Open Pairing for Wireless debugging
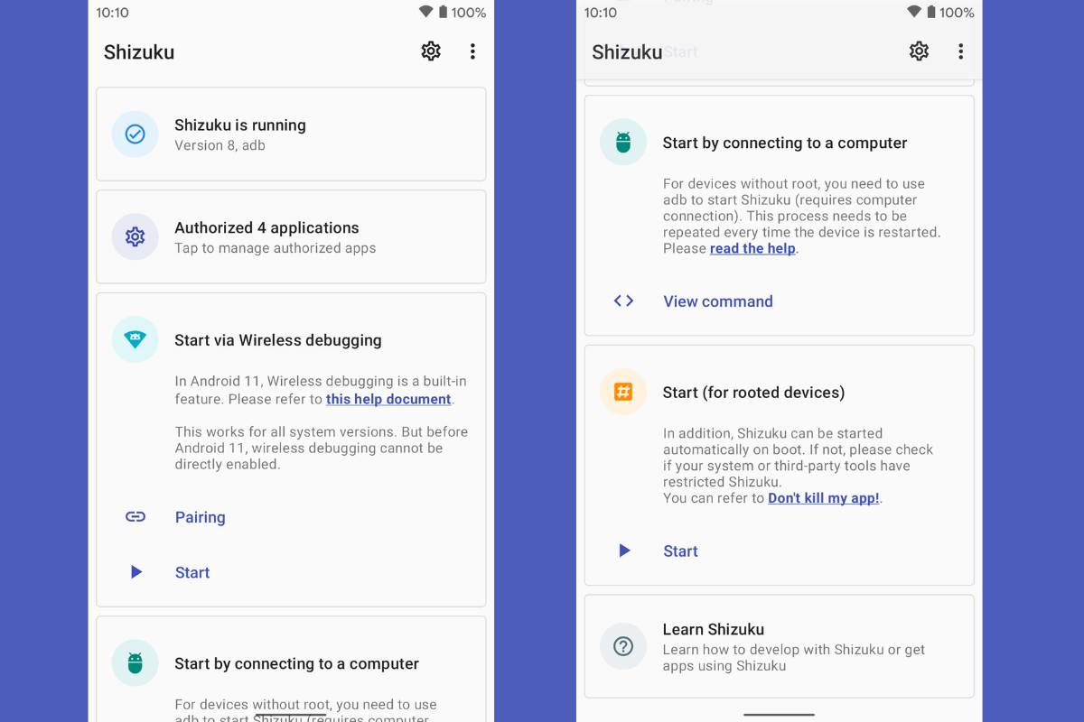The width and height of the screenshot is (1084, 722). [200, 517]
